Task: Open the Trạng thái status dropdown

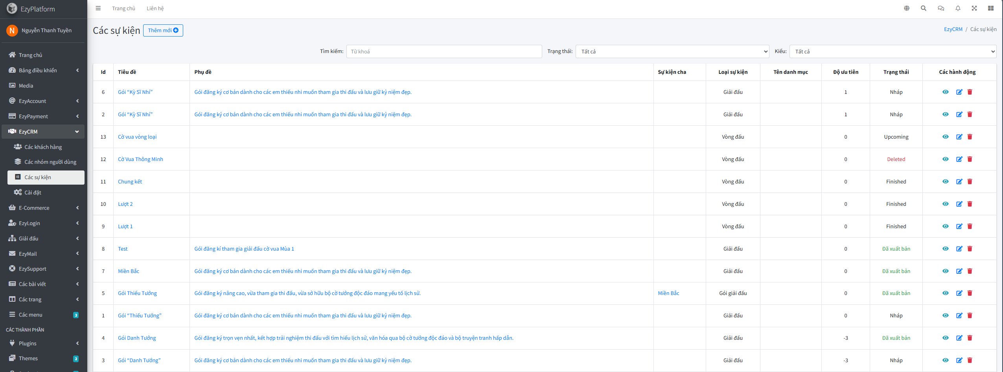Action: tap(672, 51)
